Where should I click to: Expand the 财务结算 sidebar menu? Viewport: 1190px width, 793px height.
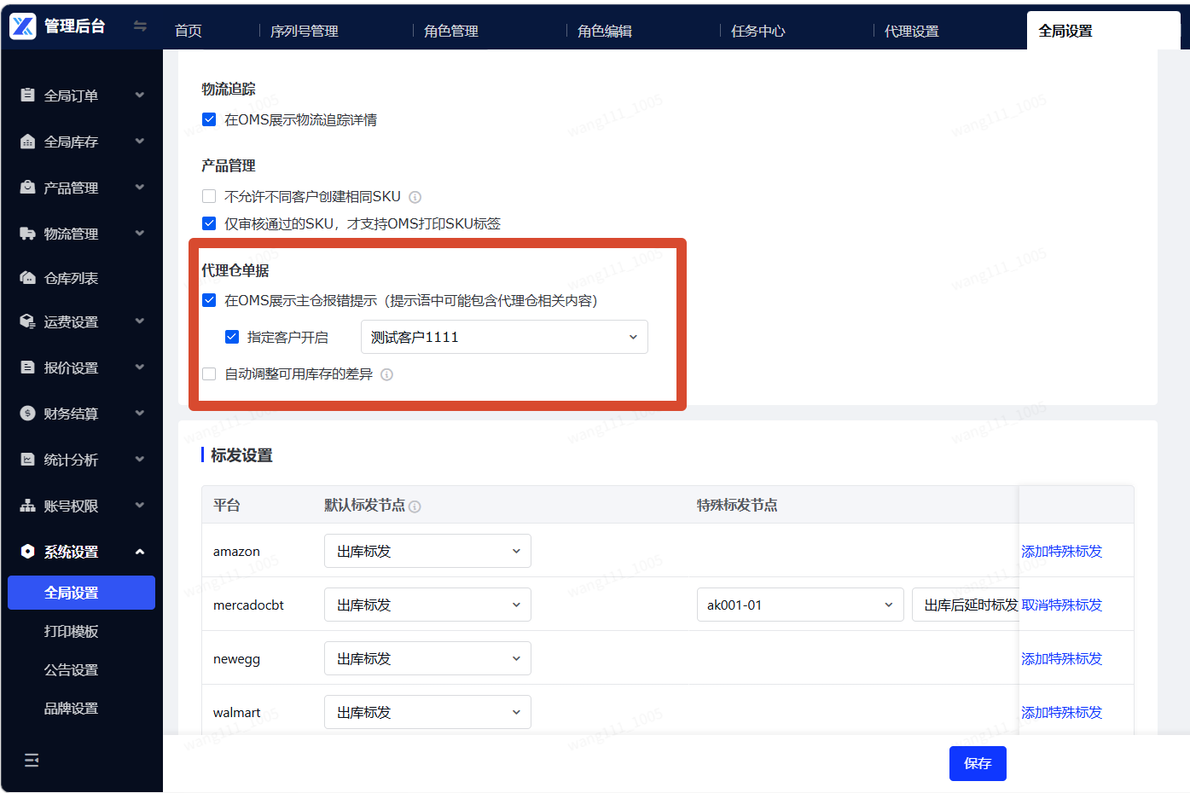140,414
